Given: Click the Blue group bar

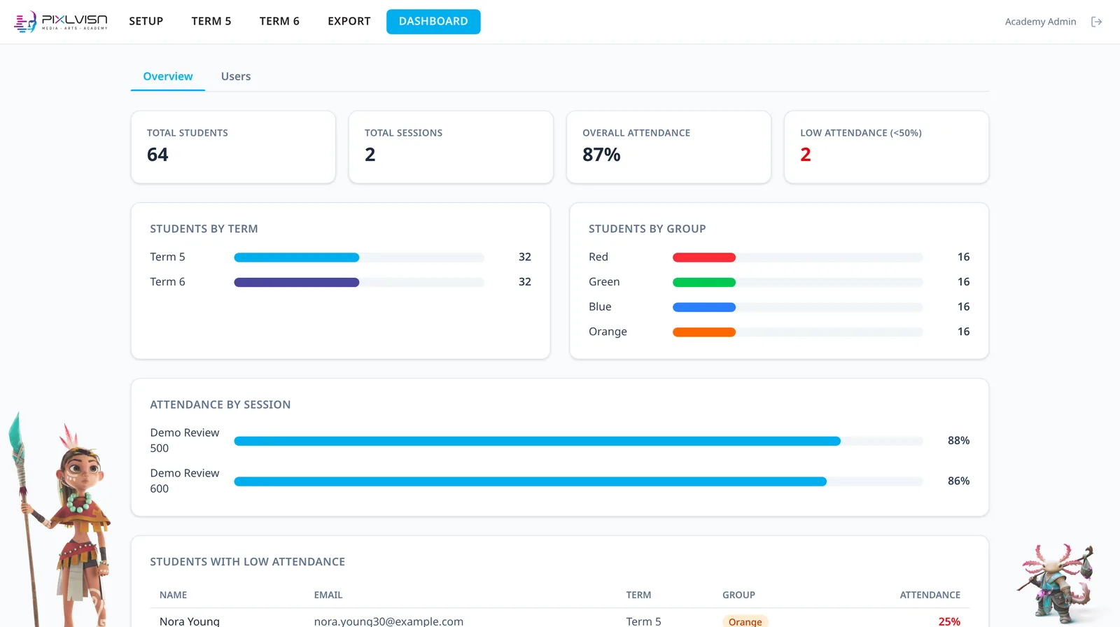Looking at the screenshot, I should (798, 307).
